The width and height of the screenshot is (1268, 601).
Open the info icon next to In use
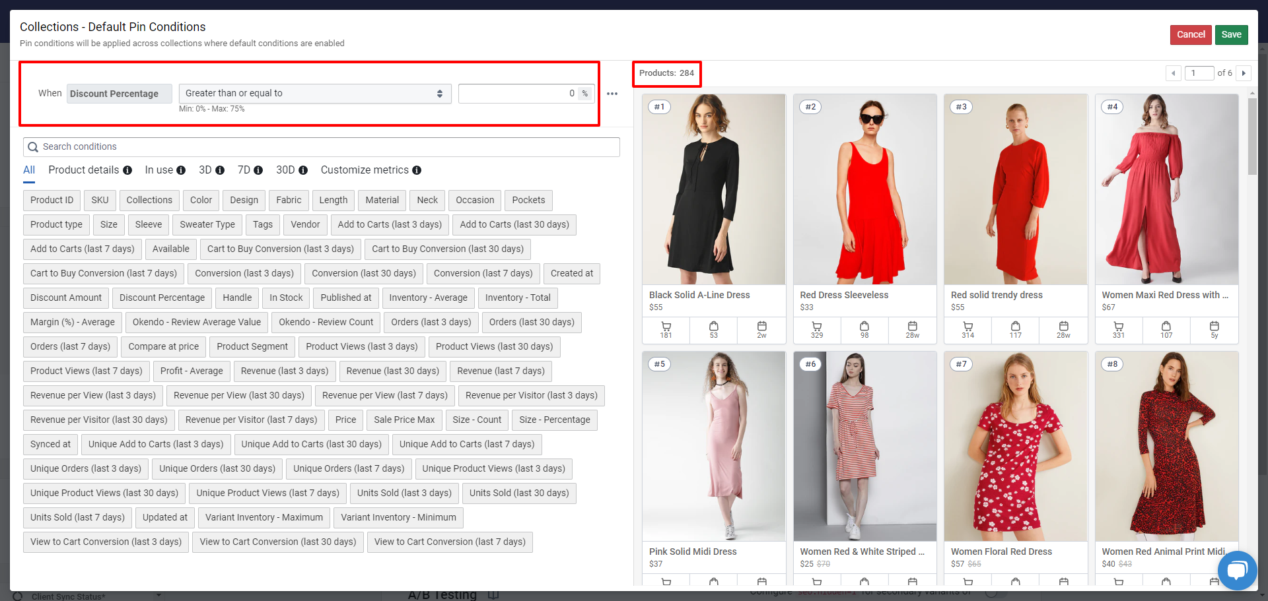(x=181, y=170)
